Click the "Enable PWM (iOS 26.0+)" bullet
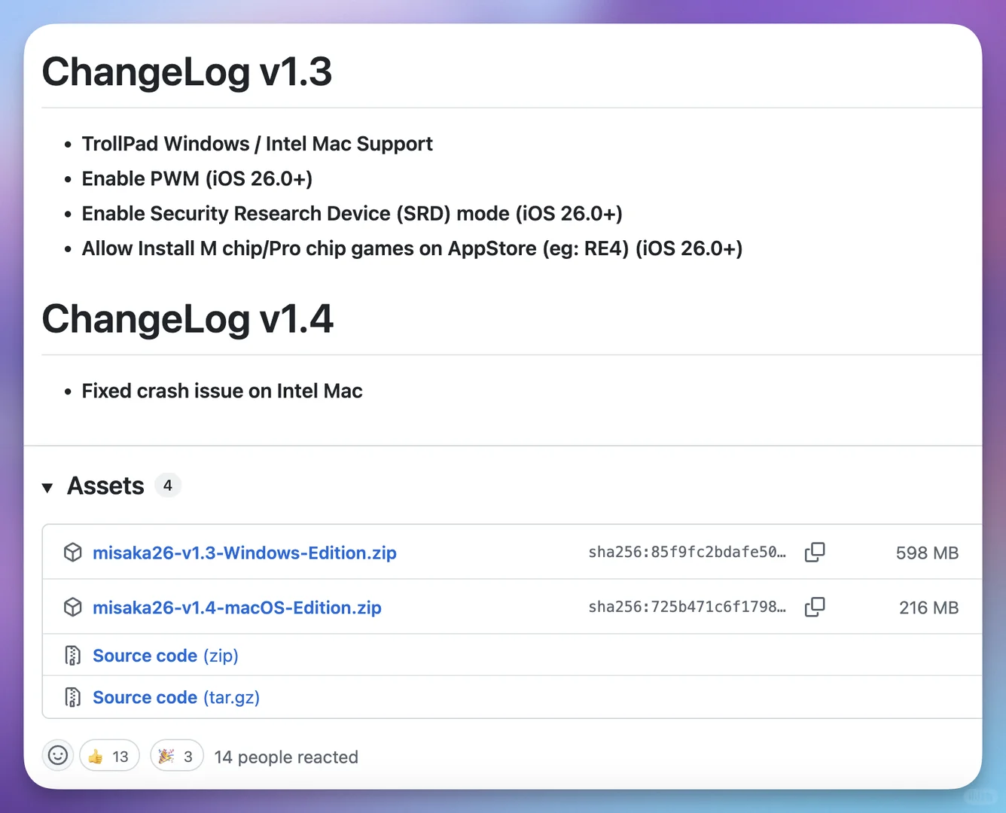 [197, 178]
